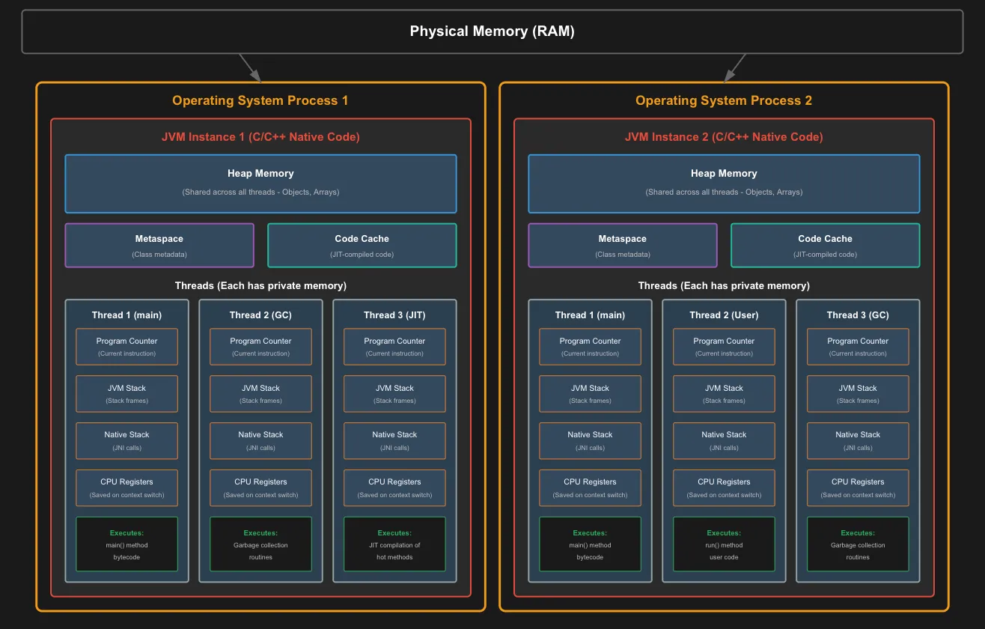Select Program Counter in Process 2 Thread 1 (main)
985x629 pixels.
point(590,347)
